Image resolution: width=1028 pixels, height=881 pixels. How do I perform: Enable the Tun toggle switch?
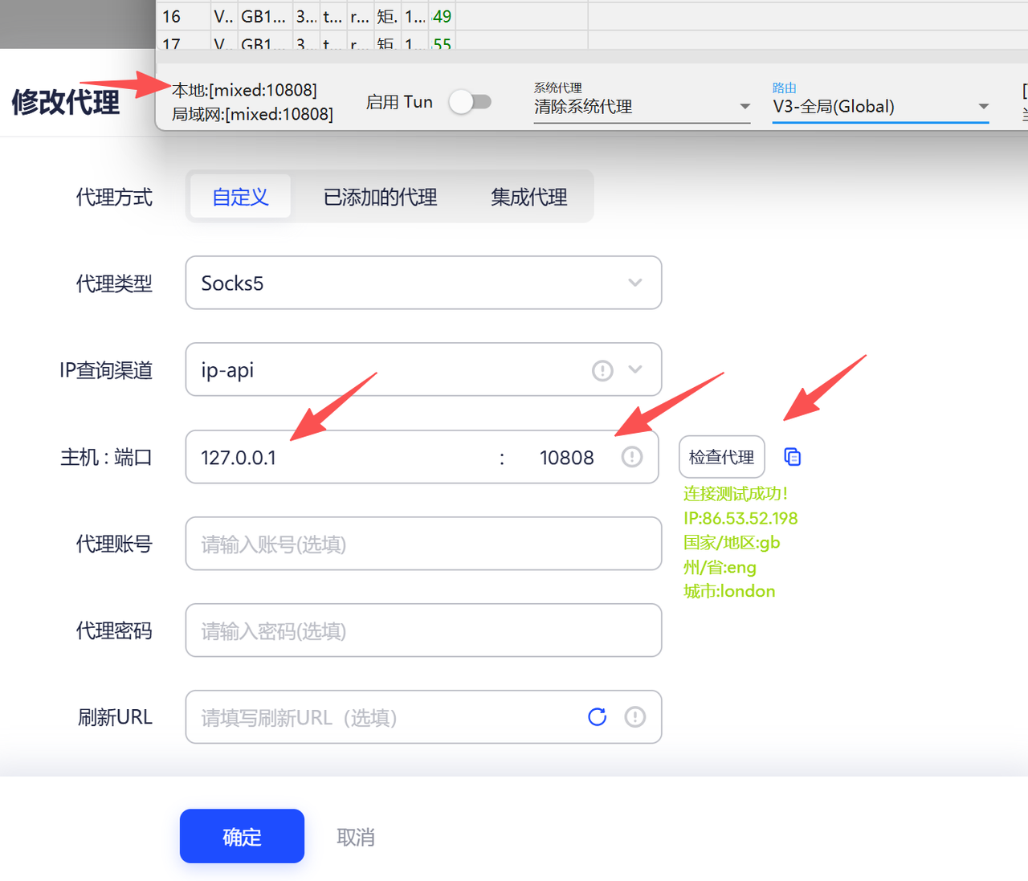(471, 101)
